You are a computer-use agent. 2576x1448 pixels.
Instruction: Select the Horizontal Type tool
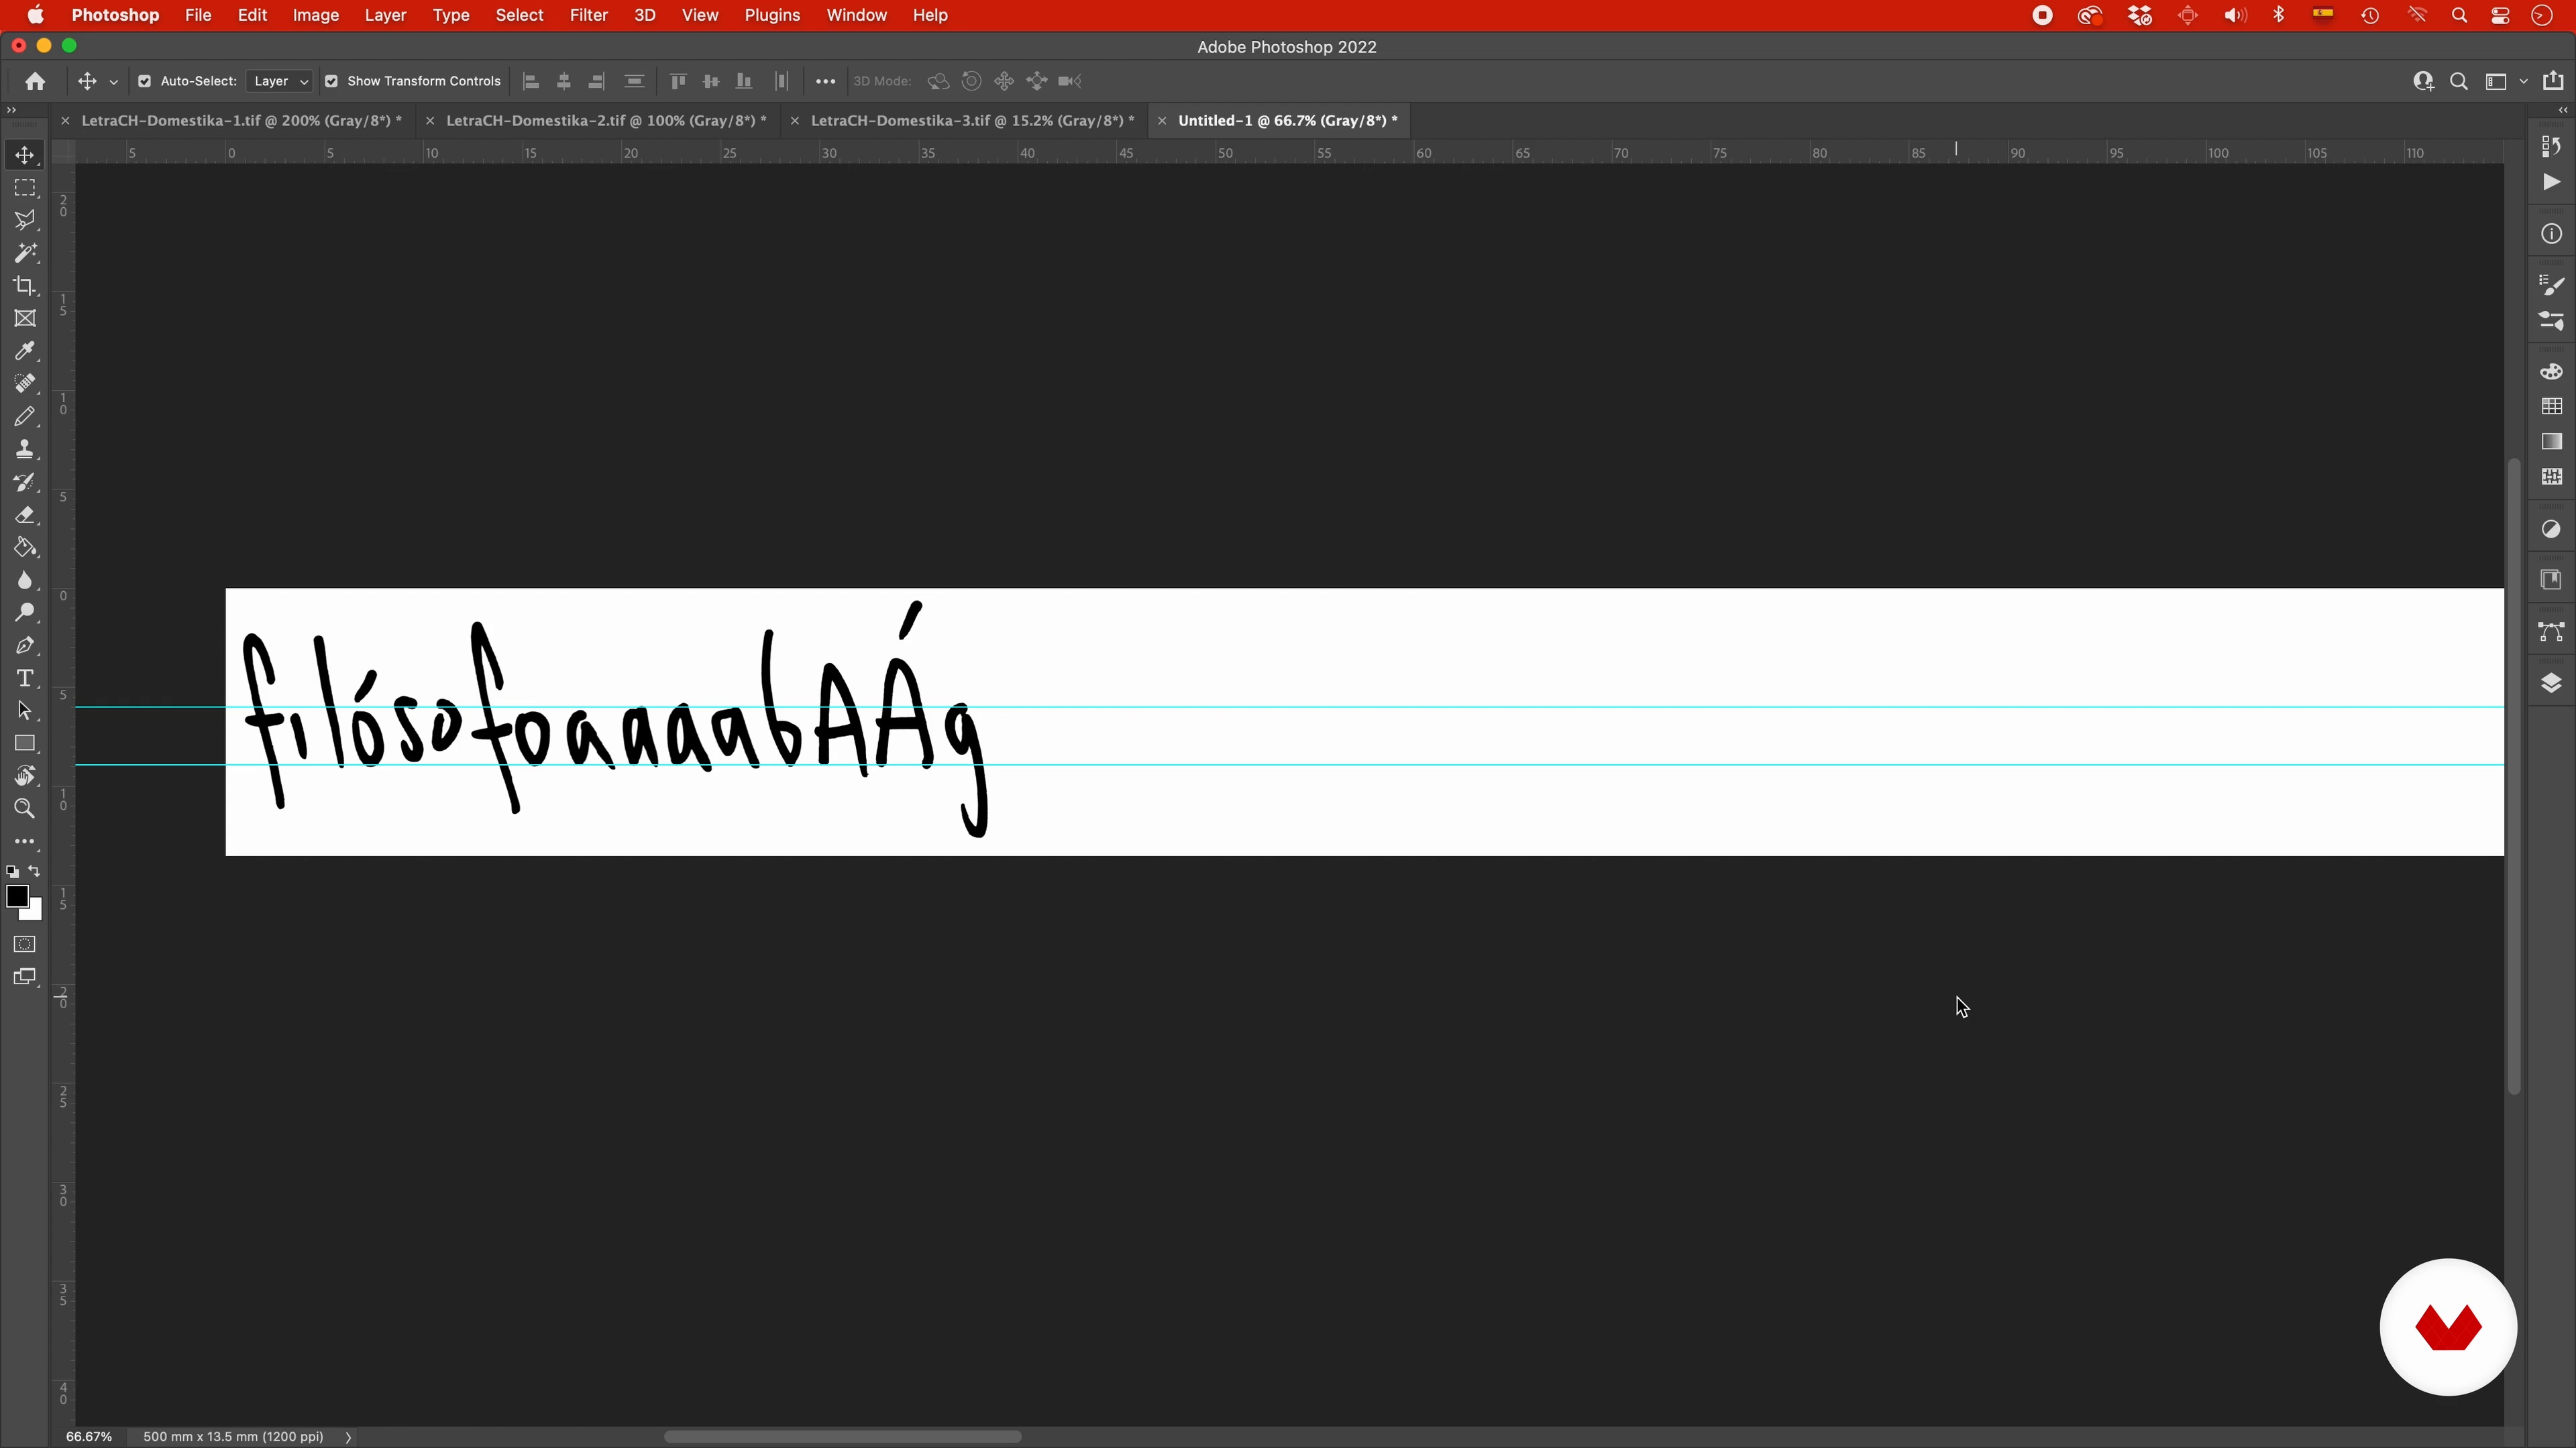pyautogui.click(x=25, y=678)
